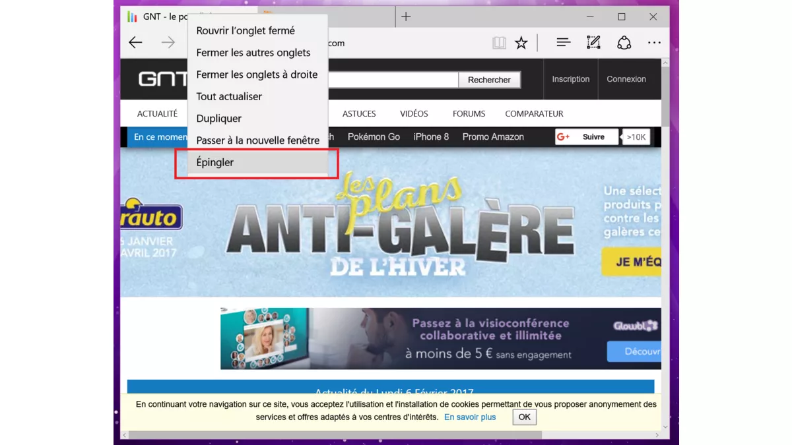Click the 'iPhone 8' trending topic
792x445 pixels.
tap(431, 136)
